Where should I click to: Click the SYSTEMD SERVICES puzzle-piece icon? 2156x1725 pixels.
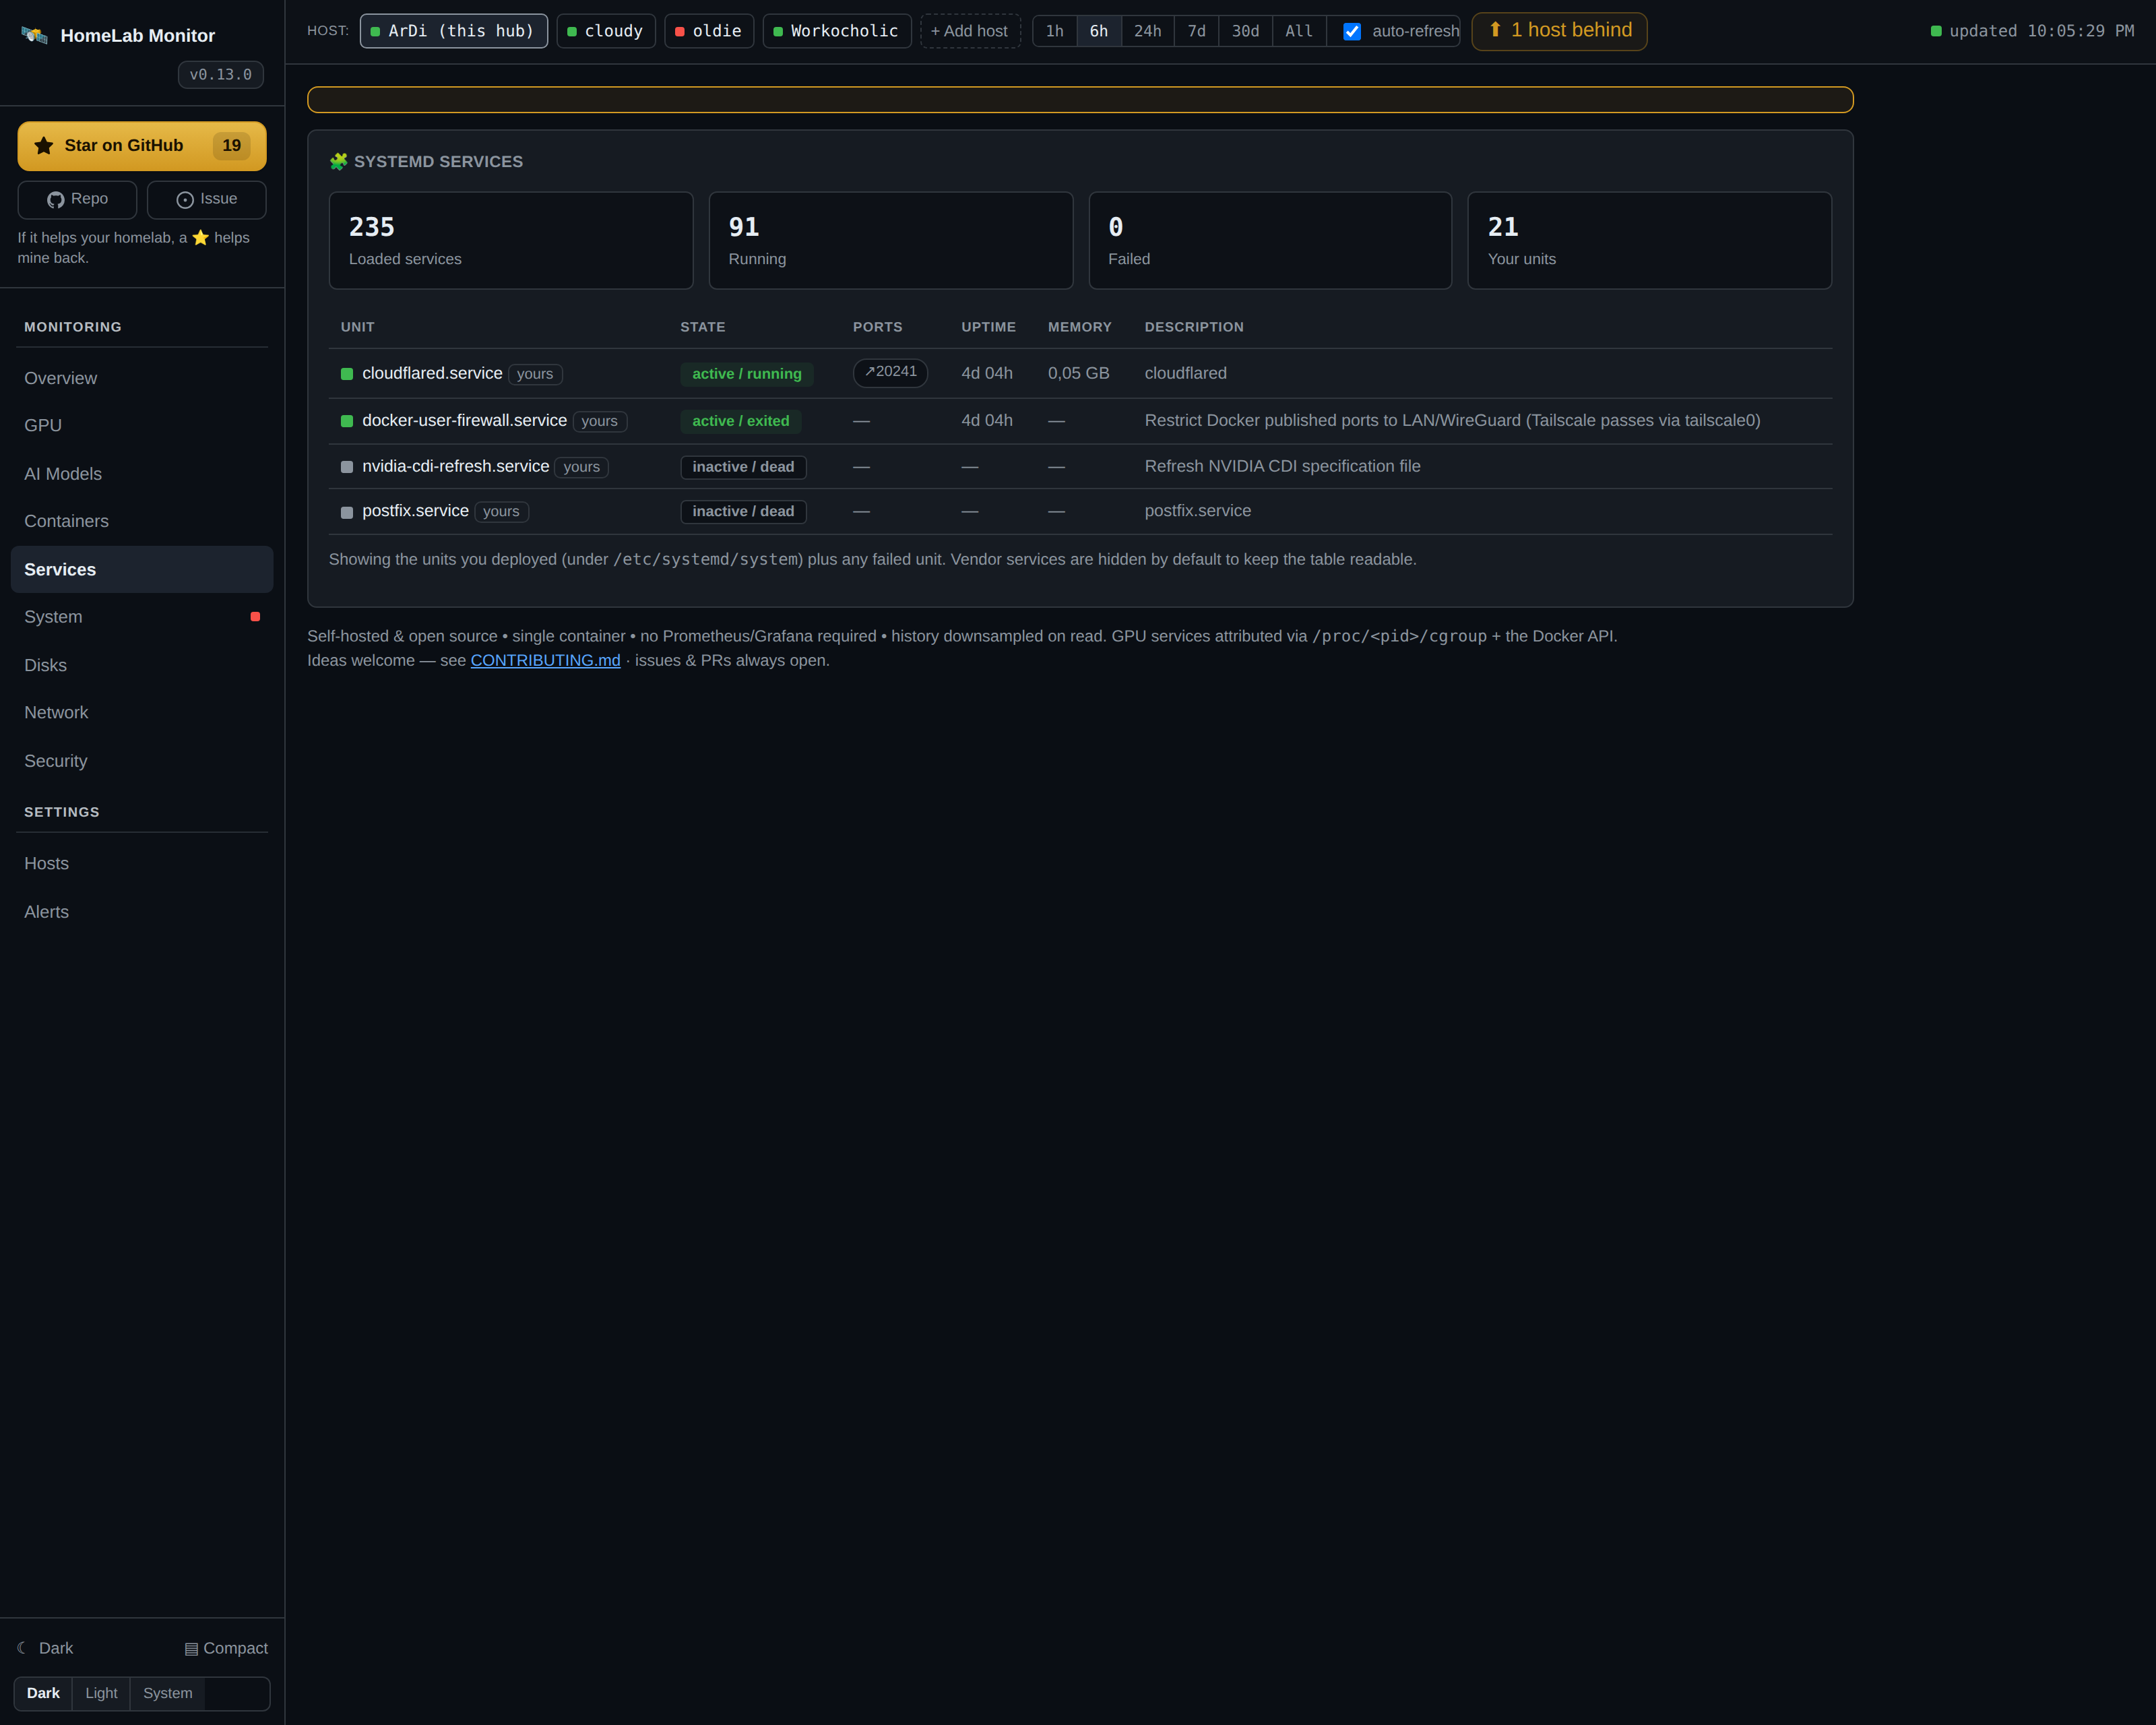click(339, 161)
